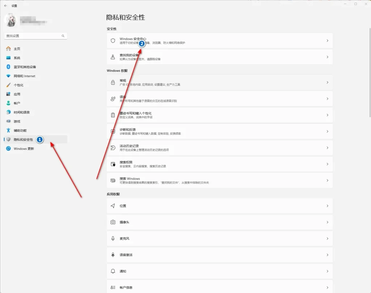This screenshot has height=293, width=371.
Task: Select 隐私和安全性 in the sidebar
Action: click(x=36, y=140)
